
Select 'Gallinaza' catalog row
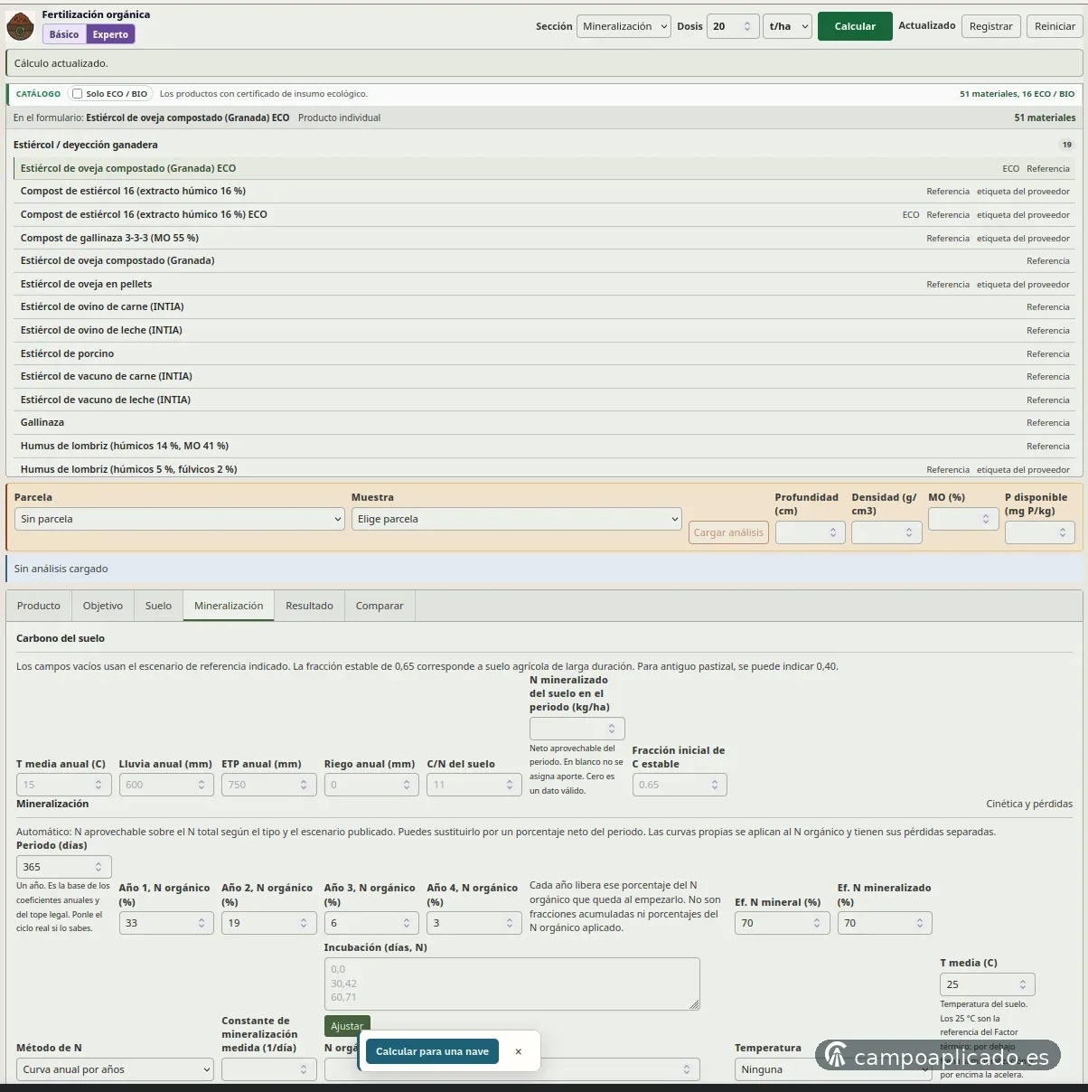click(545, 422)
